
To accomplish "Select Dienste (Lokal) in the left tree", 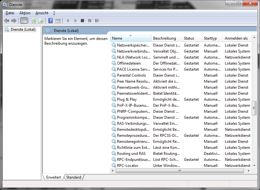I will pyautogui.click(x=23, y=29).
